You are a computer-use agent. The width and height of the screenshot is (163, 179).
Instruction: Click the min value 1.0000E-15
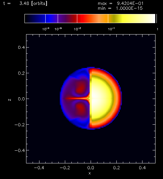click(129, 8)
